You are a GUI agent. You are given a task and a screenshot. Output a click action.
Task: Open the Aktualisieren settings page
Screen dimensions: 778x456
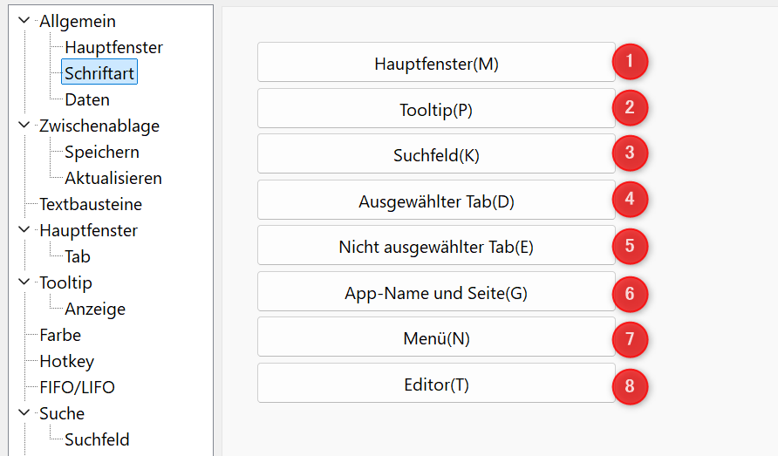pos(113,178)
